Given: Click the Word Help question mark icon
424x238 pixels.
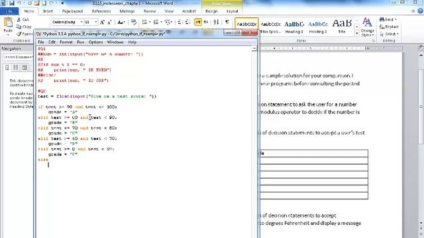Looking at the screenshot, I should [420, 11].
